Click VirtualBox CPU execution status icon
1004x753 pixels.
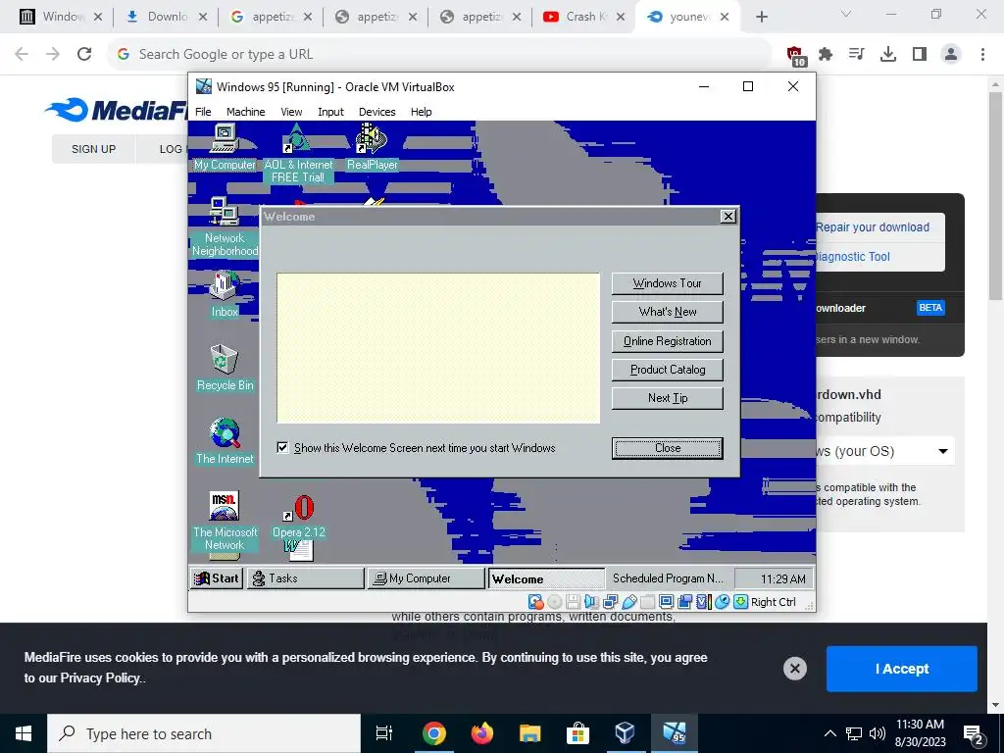(x=703, y=602)
